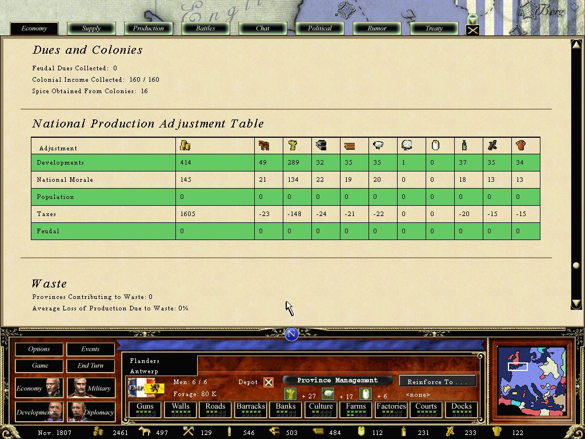Click the textiles shirt column header icon
Viewport: 585px width, 439px height.
(521, 145)
